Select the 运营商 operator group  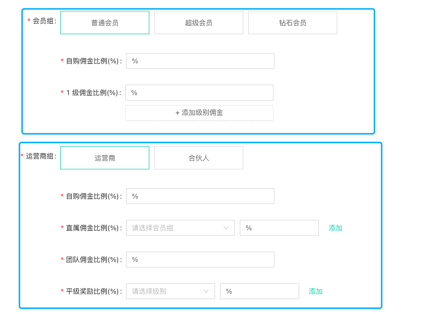click(105, 158)
